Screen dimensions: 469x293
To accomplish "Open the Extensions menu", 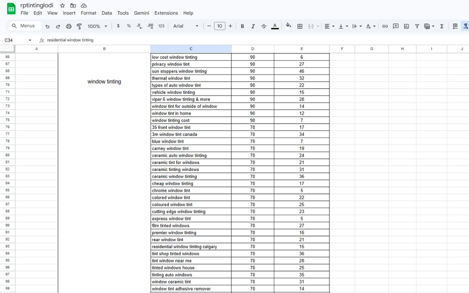I will coord(166,13).
